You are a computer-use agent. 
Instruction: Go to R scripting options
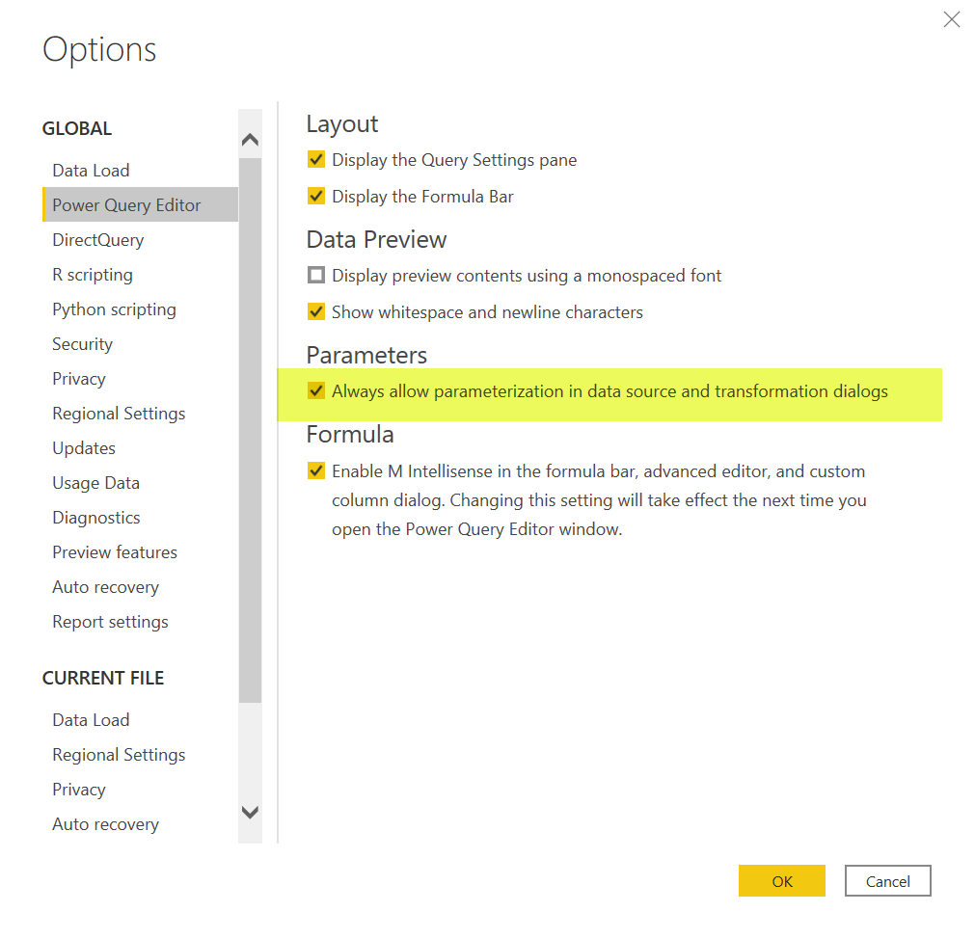point(93,275)
